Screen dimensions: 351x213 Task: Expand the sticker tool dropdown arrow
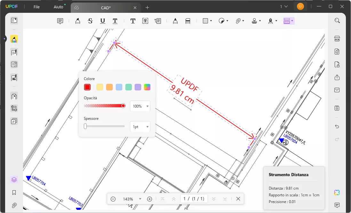tap(227, 21)
